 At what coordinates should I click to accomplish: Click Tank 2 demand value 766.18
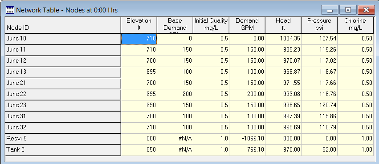(x=247, y=150)
